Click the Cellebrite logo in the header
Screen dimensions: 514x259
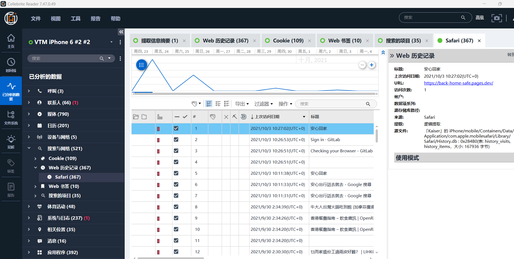(x=11, y=18)
